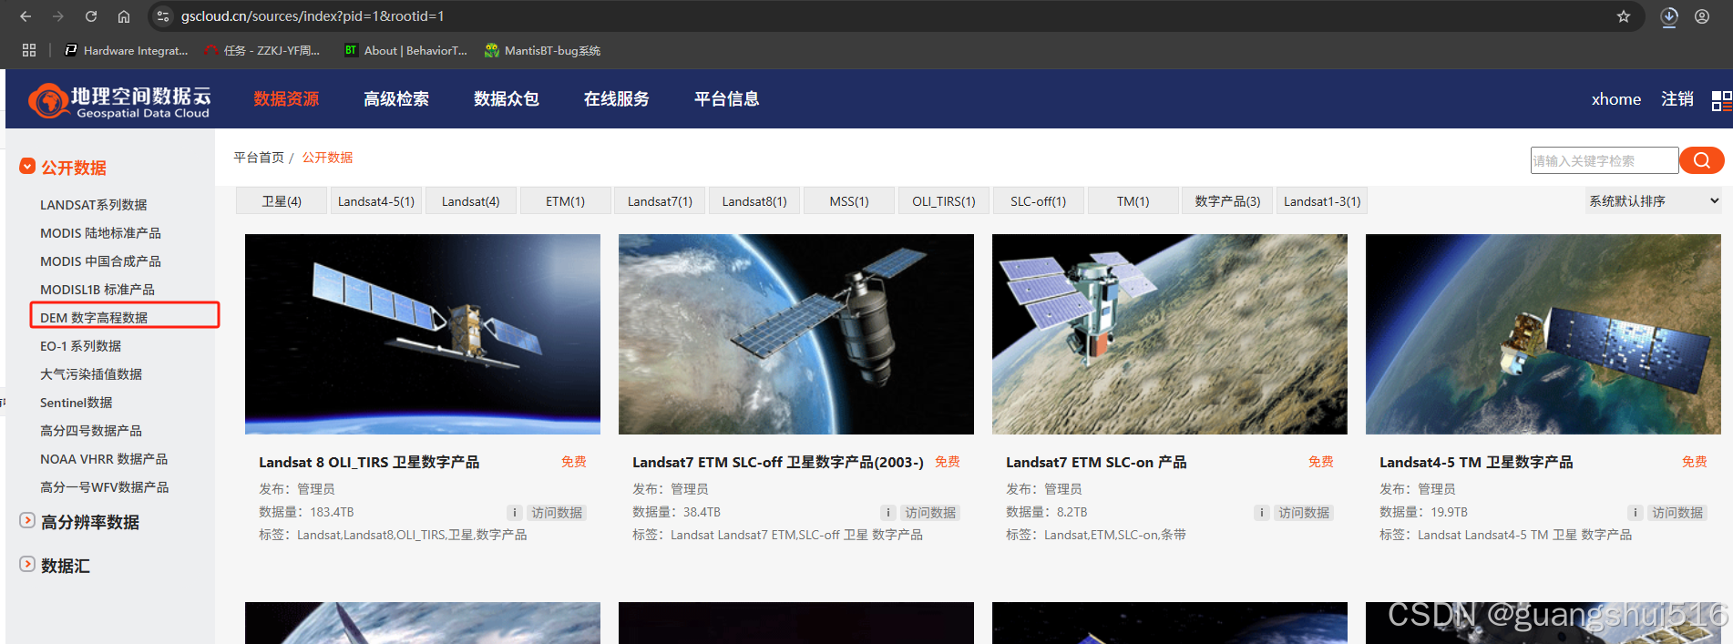Viewport: 1733px width, 644px height.
Task: Filter by the Landsat1-3(1) tag
Action: [x=1322, y=201]
